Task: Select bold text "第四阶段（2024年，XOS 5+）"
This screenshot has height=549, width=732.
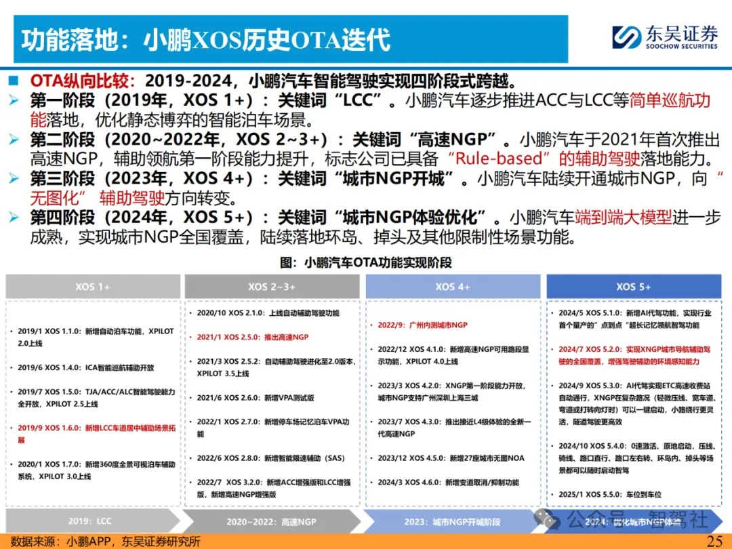Action: coord(142,217)
